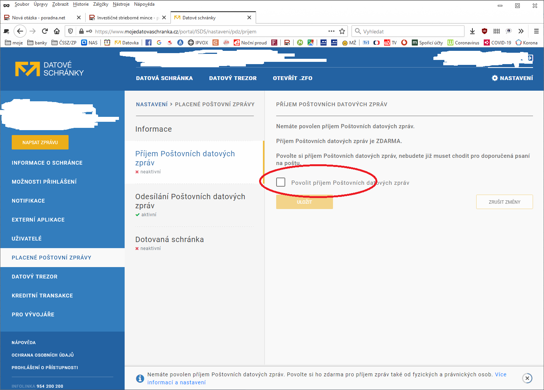Open the new container tab icon

click(6, 31)
